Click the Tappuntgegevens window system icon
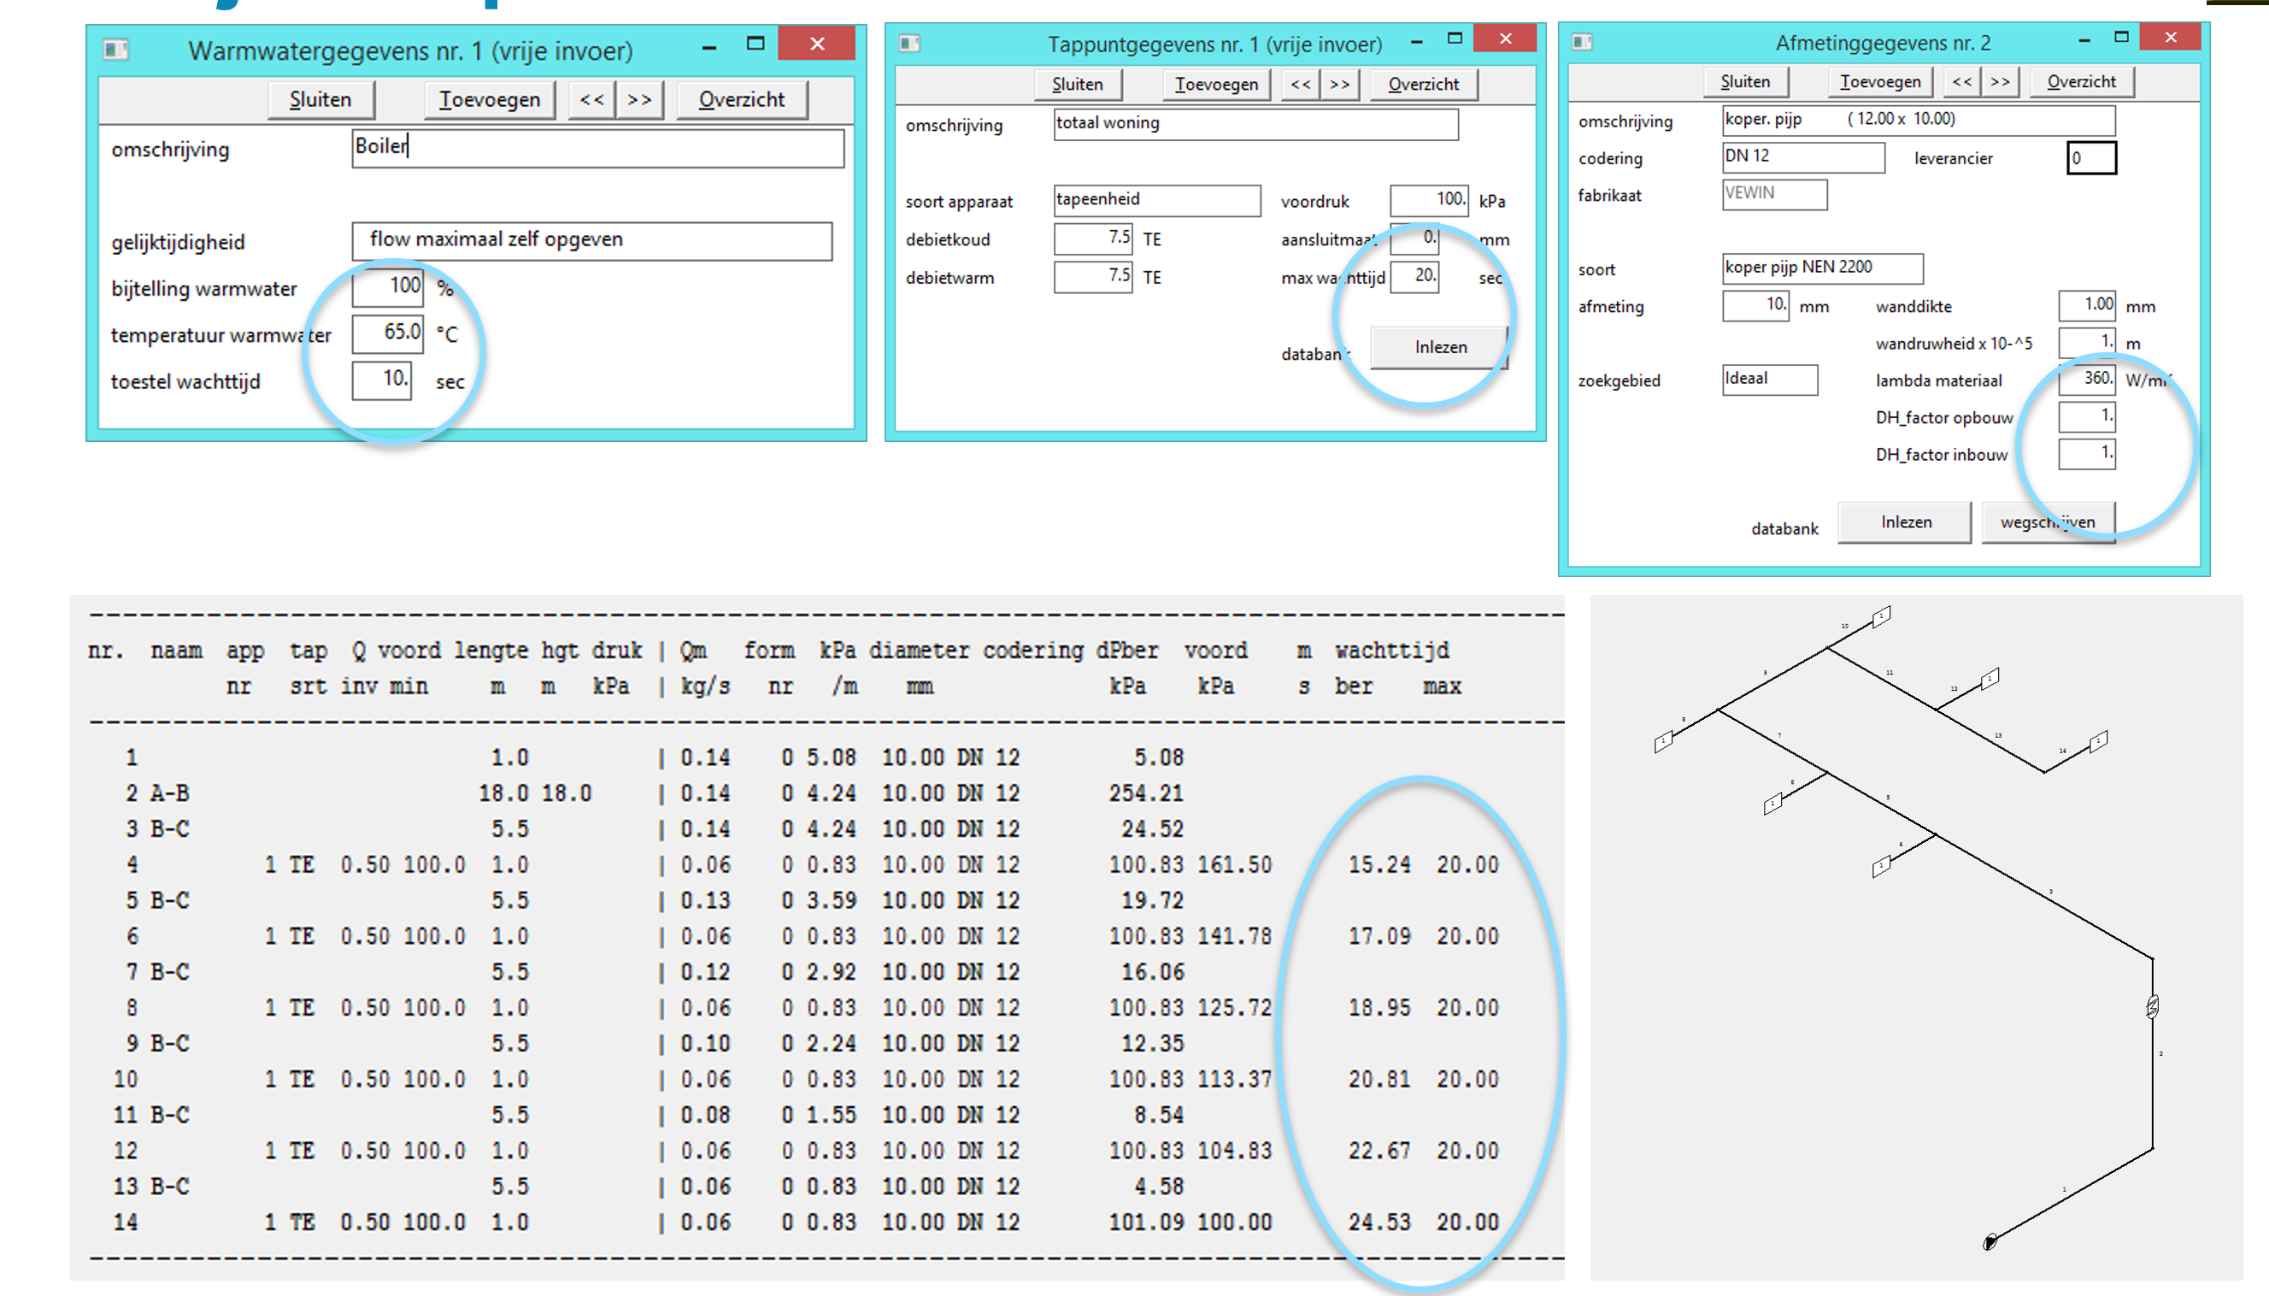This screenshot has width=2269, height=1296. click(908, 43)
